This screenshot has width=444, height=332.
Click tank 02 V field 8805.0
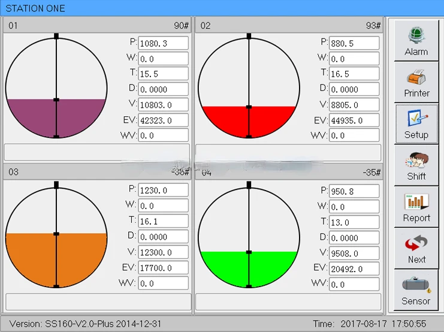(354, 105)
